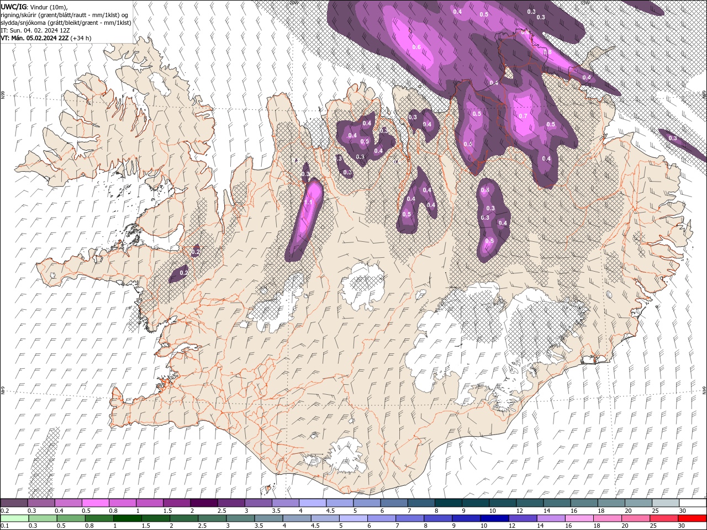Select the 'slydda/snjókoma (grátt/bleikt/grænt' header line
Viewport: 707px width, 530px height.
pyautogui.click(x=65, y=23)
